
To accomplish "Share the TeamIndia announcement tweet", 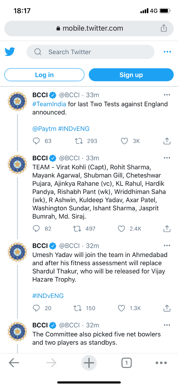I will tap(167, 141).
